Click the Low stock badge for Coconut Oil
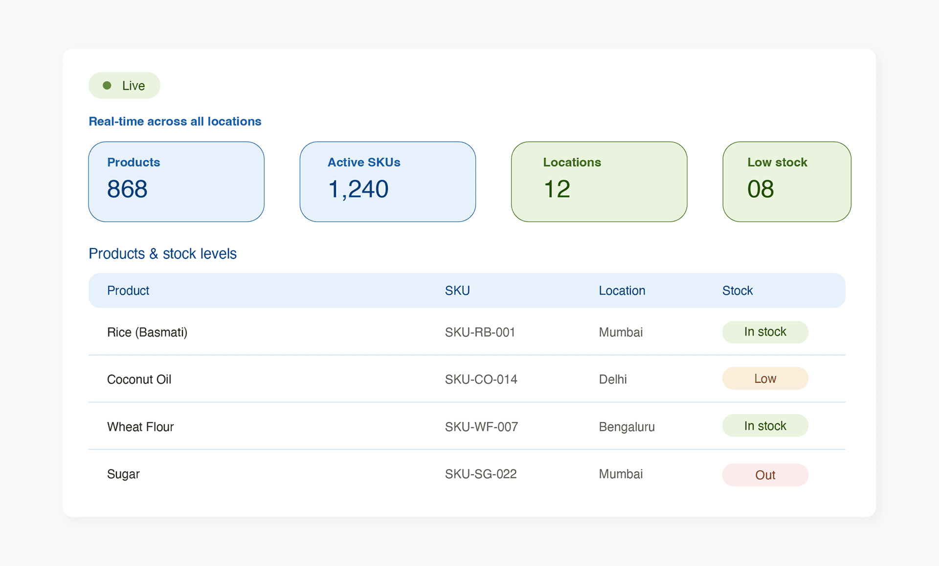This screenshot has height=566, width=939. pos(765,378)
